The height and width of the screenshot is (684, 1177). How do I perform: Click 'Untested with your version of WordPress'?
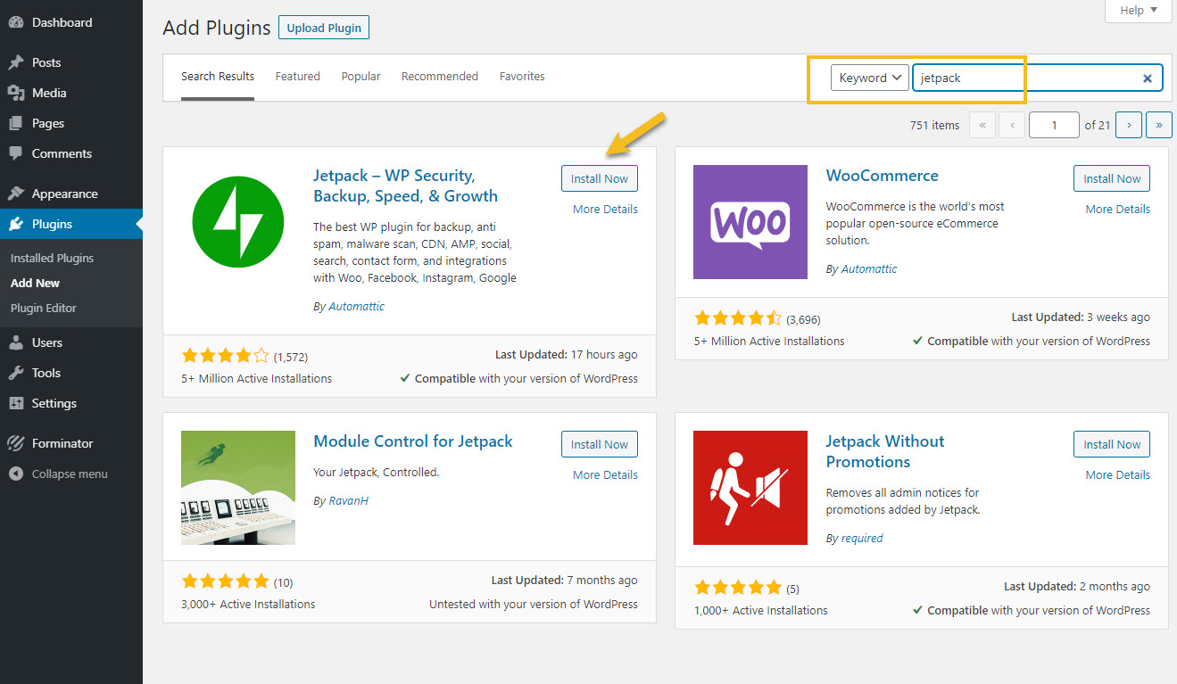(534, 604)
